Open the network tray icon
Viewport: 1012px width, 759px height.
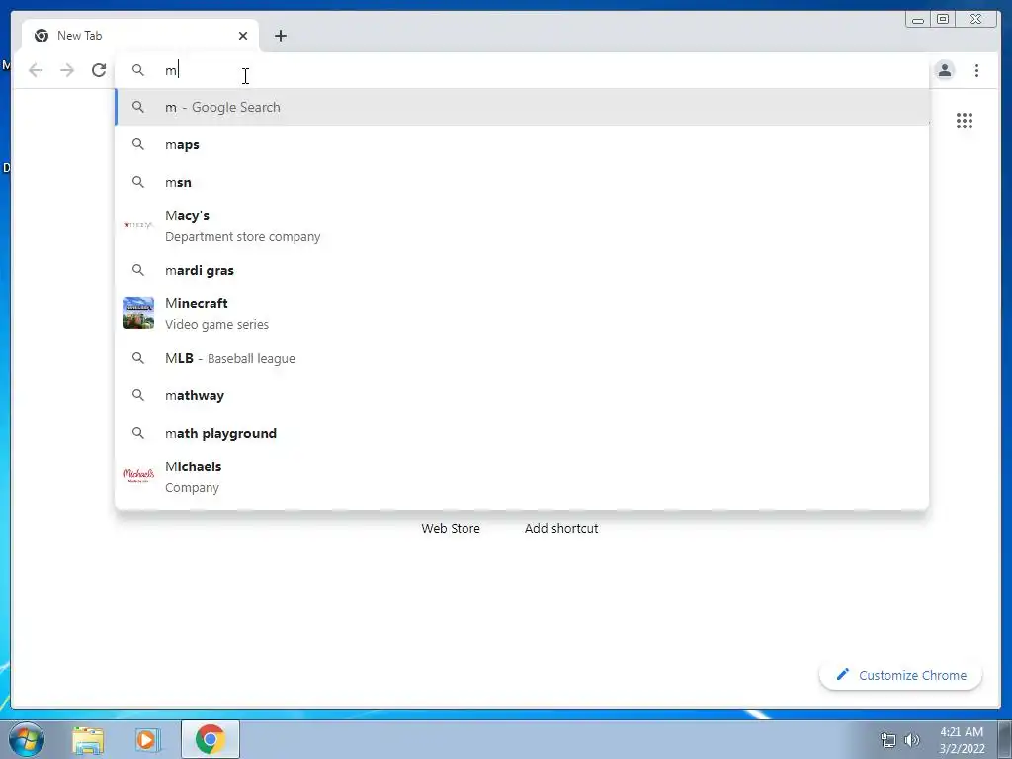coord(888,740)
